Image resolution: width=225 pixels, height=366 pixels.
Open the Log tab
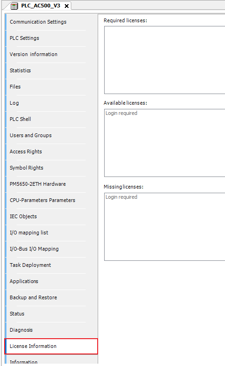point(14,103)
